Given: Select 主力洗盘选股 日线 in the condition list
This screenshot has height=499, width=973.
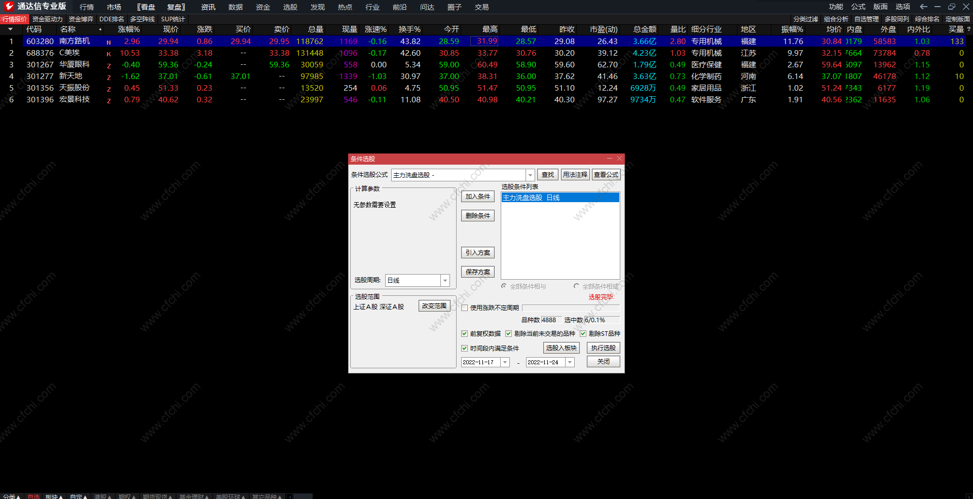Looking at the screenshot, I should [560, 198].
